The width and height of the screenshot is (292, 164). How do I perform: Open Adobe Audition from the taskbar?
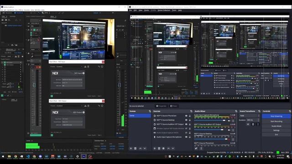point(84,157)
